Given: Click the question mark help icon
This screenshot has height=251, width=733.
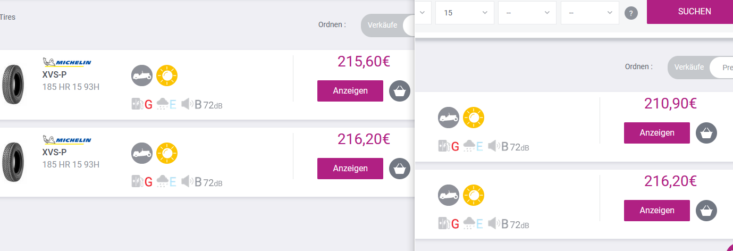Looking at the screenshot, I should (x=631, y=13).
